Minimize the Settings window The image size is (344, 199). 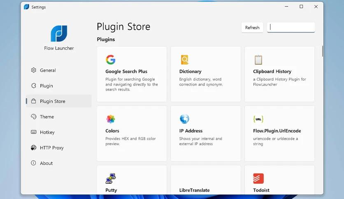pos(286,7)
